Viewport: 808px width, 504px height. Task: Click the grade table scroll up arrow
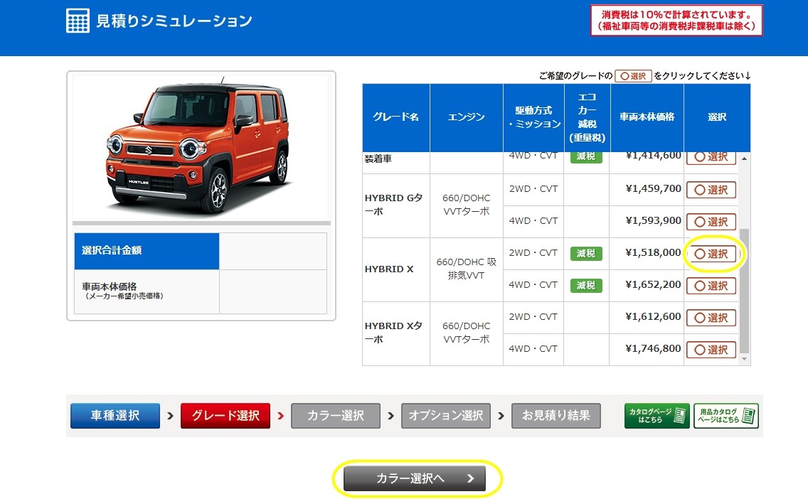point(744,159)
